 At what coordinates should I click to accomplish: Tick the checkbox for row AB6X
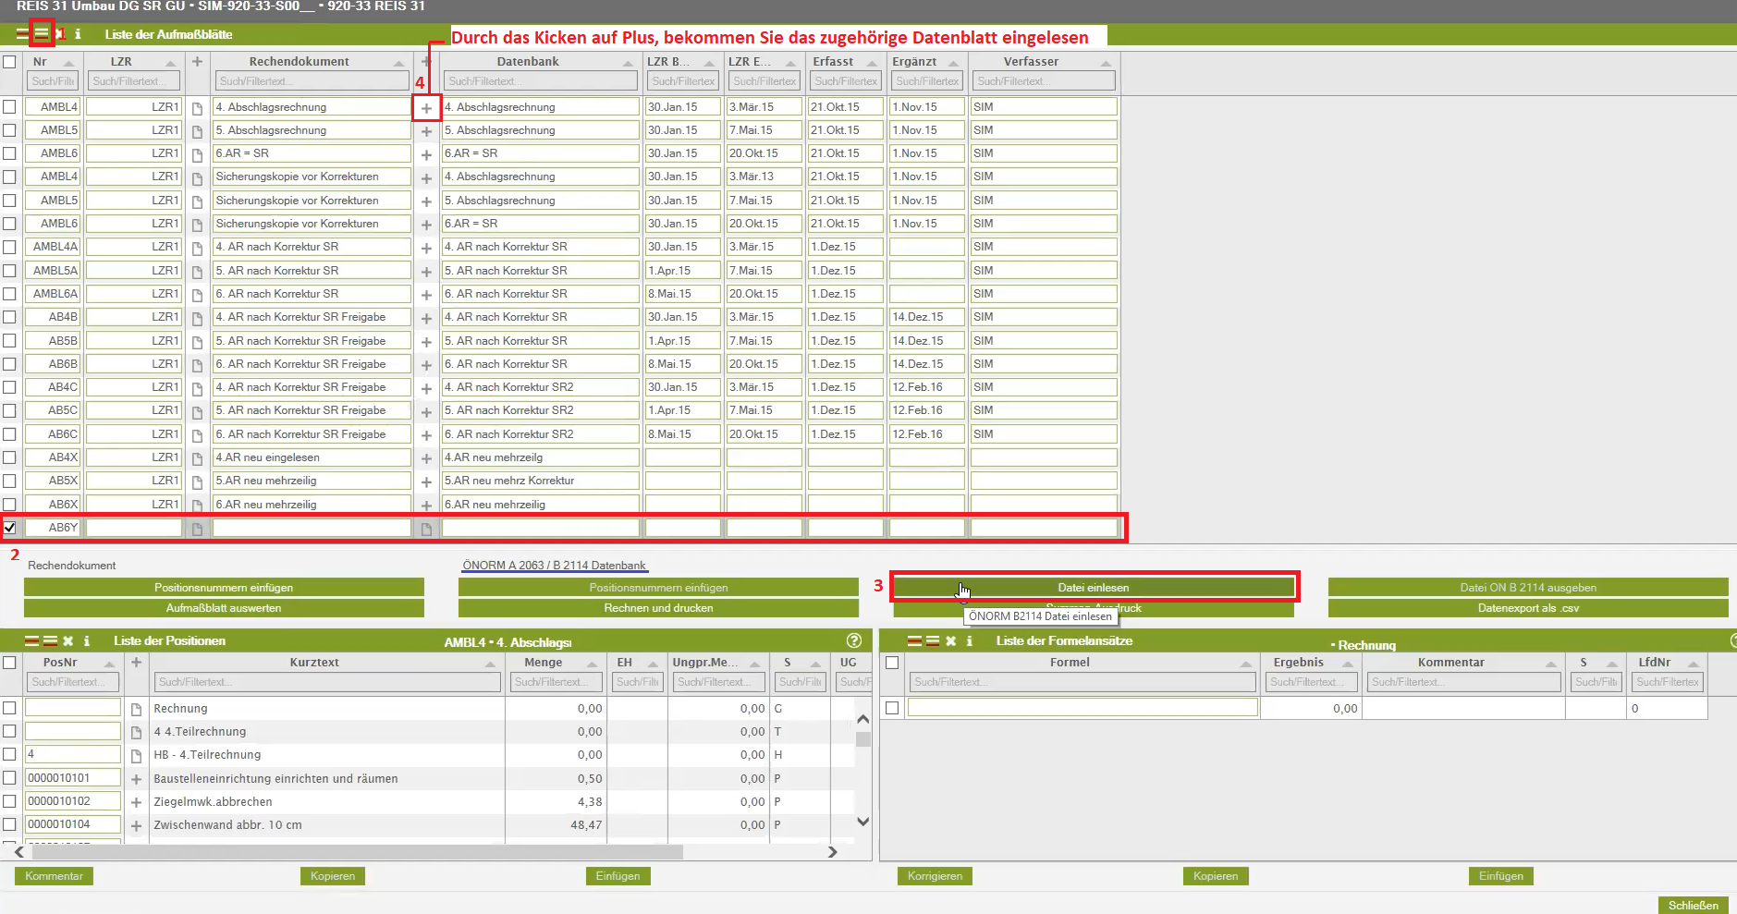pyautogui.click(x=9, y=504)
